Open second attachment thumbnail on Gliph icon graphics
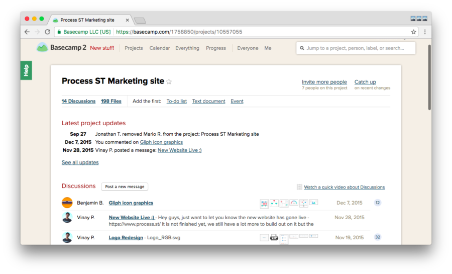Viewport: 452px width, 274px height. tap(274, 203)
